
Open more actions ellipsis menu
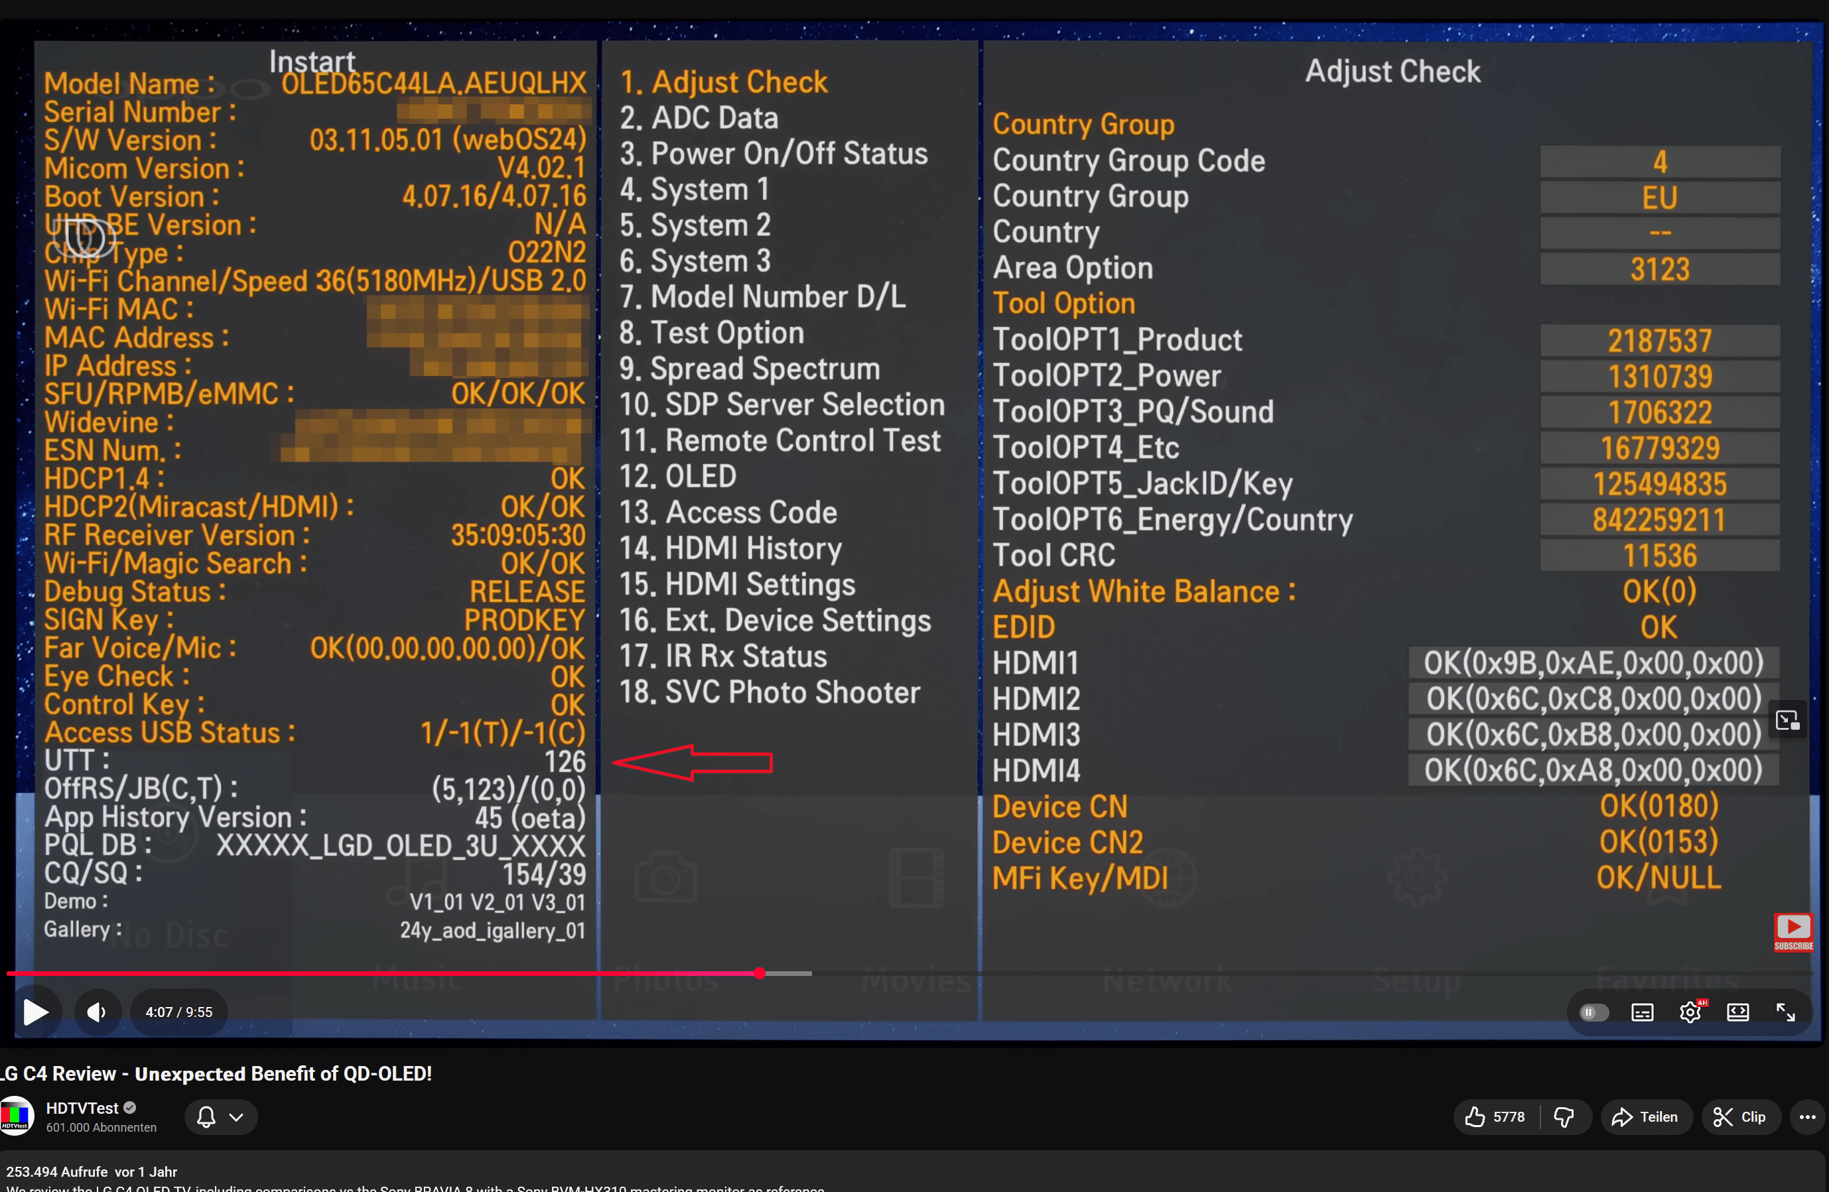[x=1806, y=1116]
